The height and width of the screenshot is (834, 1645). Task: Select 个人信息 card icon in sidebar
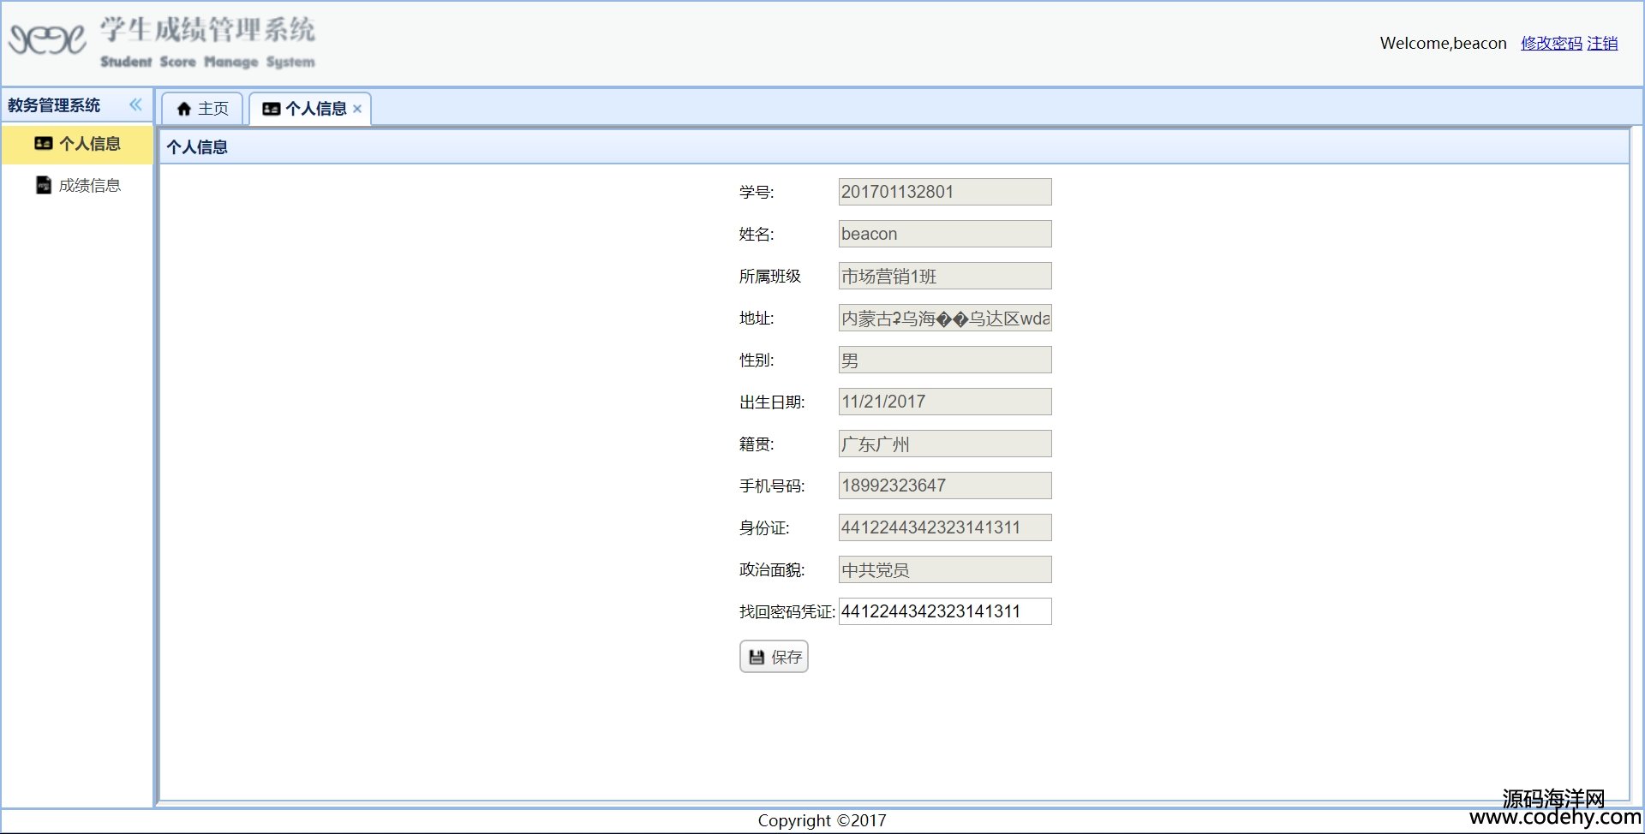(43, 144)
